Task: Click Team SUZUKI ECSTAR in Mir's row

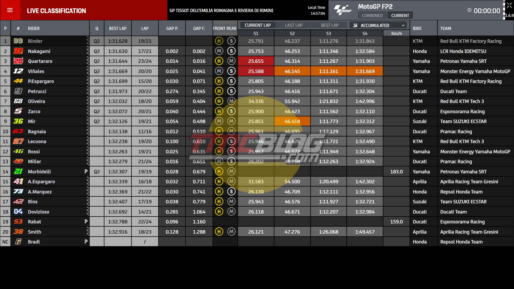Action: pos(463,121)
